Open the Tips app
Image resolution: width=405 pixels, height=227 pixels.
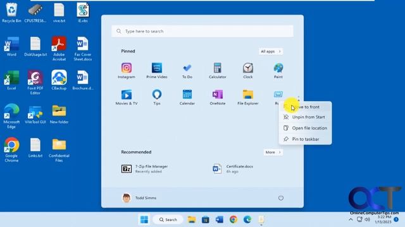click(x=157, y=97)
